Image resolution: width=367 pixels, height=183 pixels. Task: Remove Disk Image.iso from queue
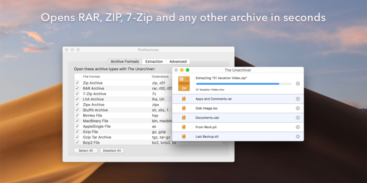pos(298,108)
